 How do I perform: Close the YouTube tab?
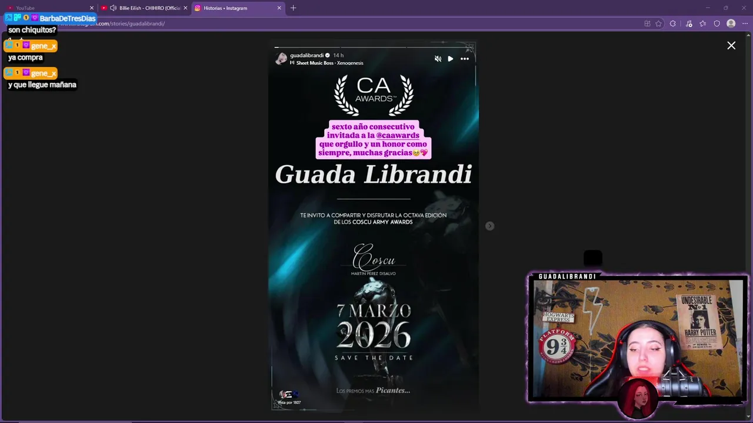92,8
